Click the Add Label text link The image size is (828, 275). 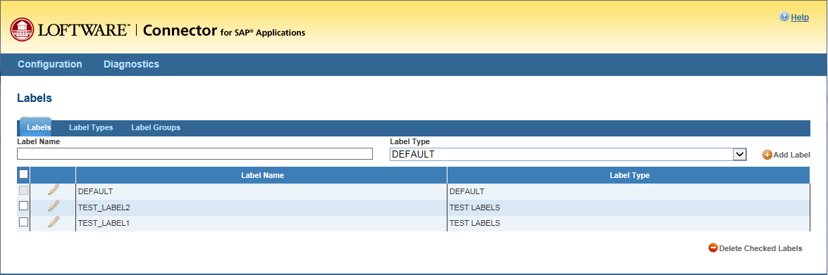(791, 155)
